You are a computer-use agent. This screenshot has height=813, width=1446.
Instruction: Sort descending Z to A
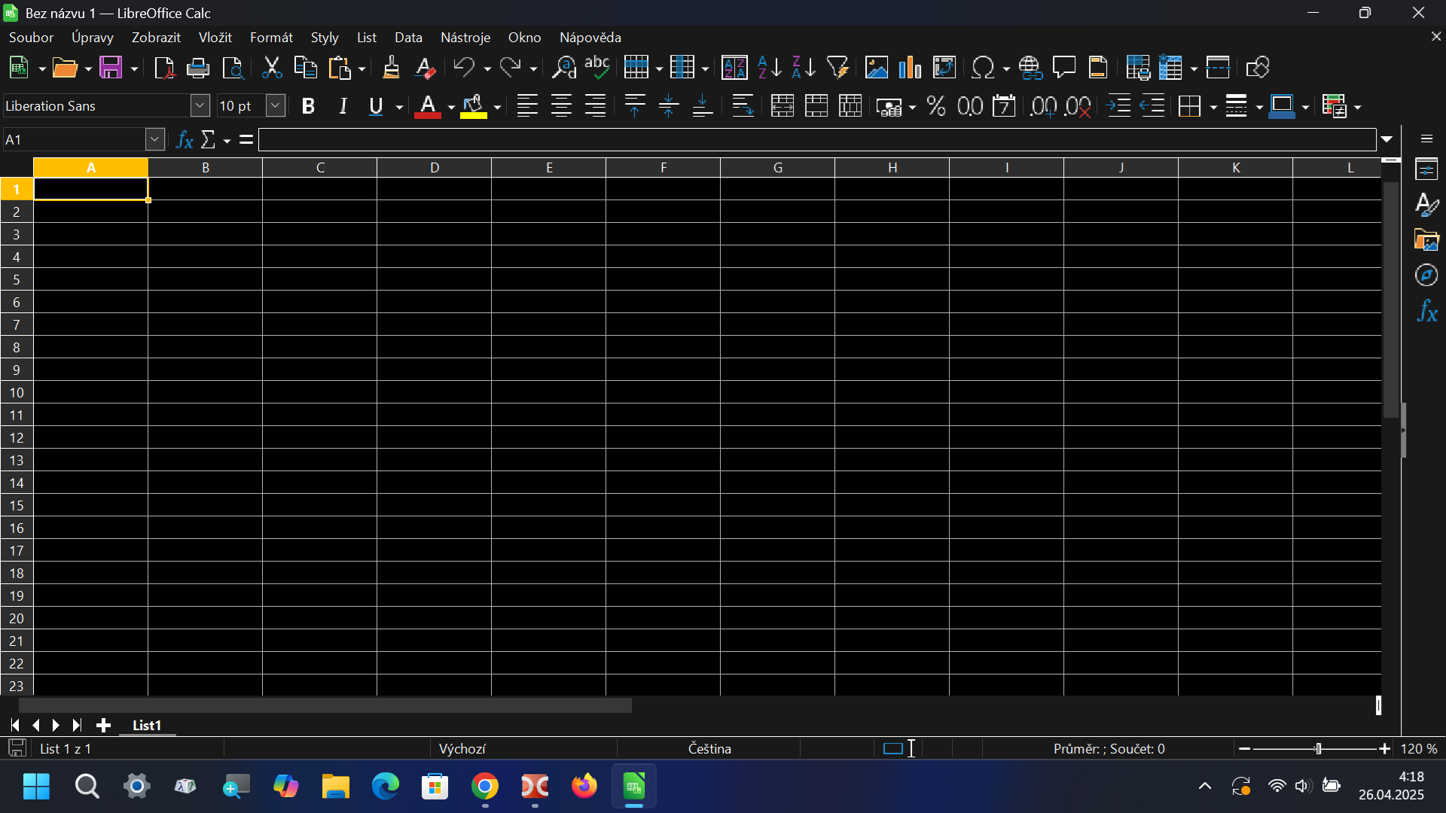tap(804, 68)
